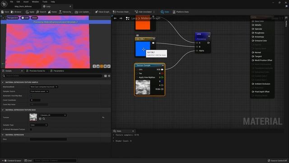
Task: Click the orange color constant node swatch
Action: [x=143, y=23]
